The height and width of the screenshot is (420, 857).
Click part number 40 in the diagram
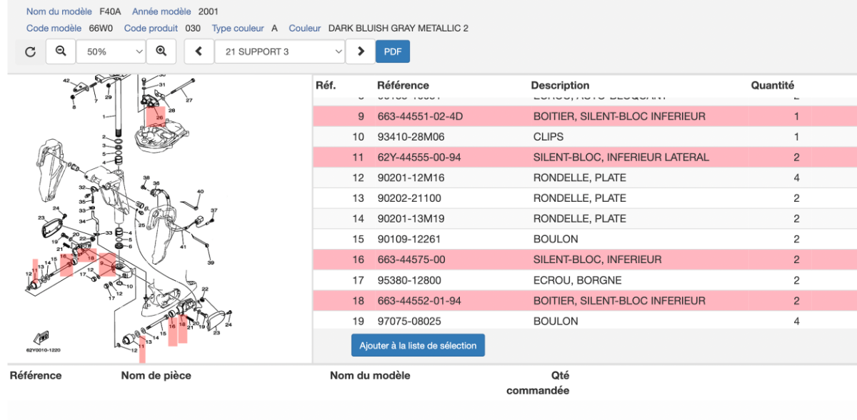[200, 191]
